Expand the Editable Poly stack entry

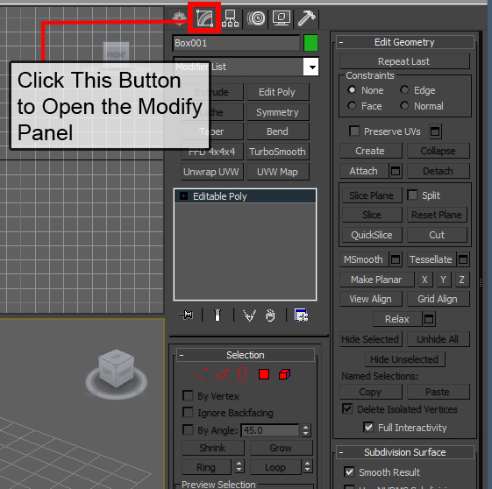(183, 196)
